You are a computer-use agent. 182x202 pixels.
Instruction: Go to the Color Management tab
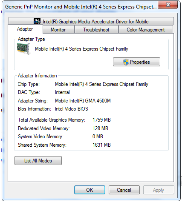tap(146, 30)
